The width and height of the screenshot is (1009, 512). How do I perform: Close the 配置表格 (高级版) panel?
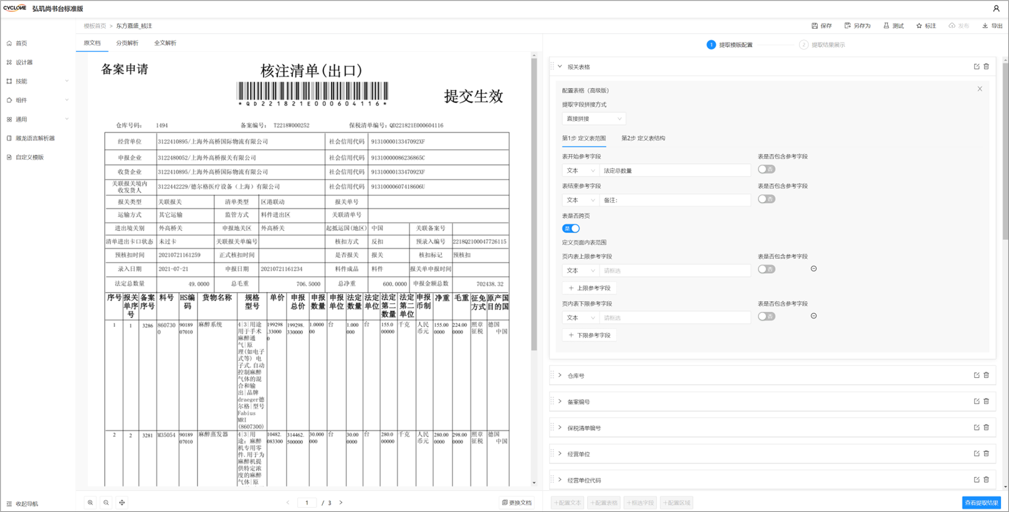click(x=980, y=89)
